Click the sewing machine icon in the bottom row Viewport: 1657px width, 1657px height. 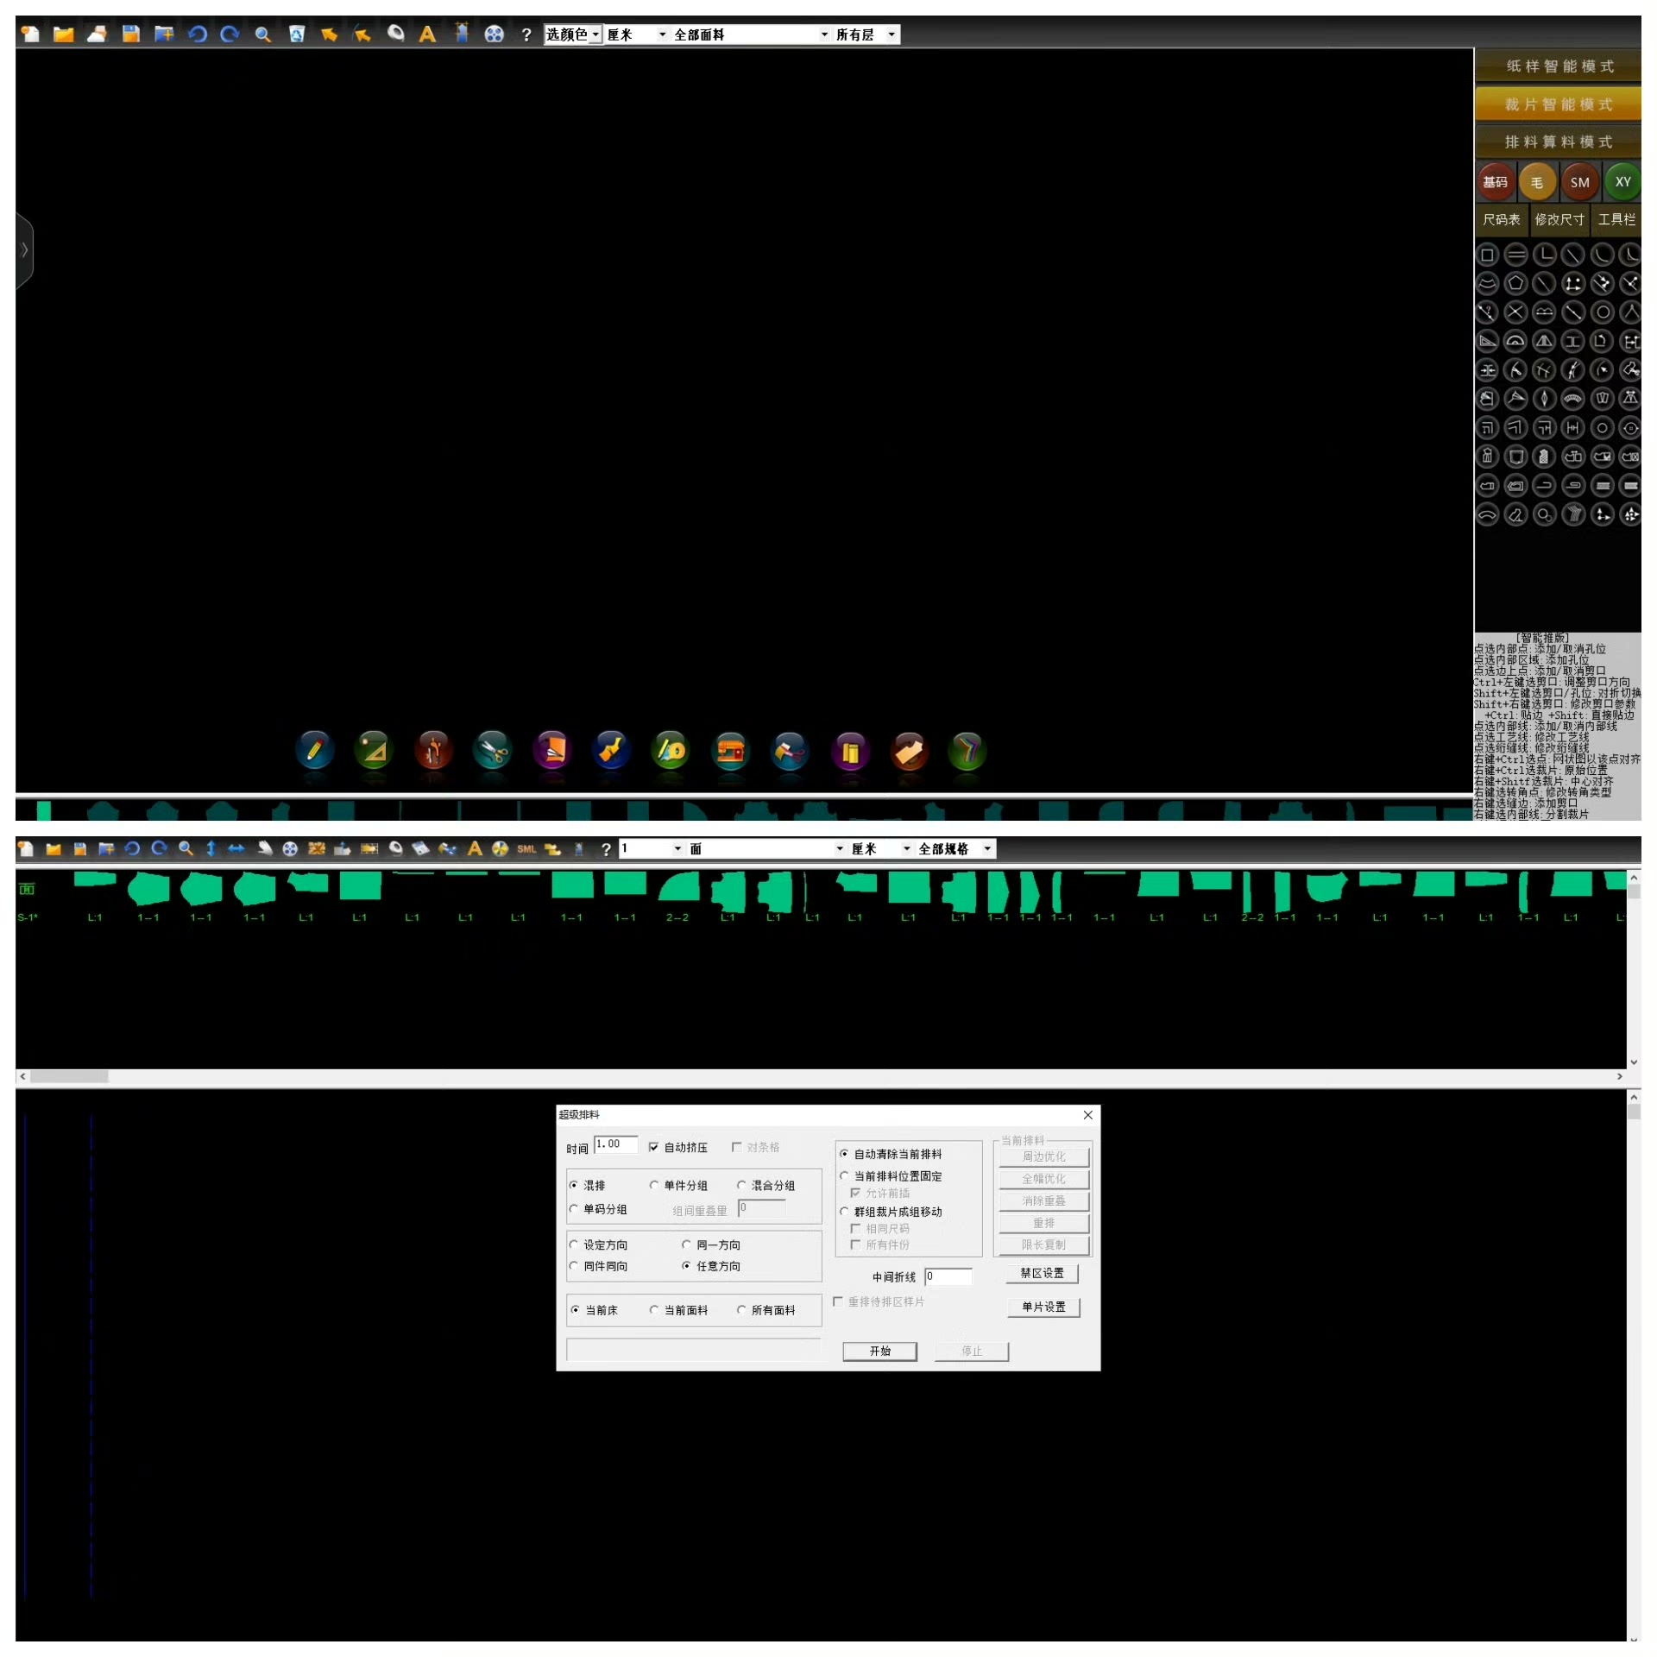730,751
